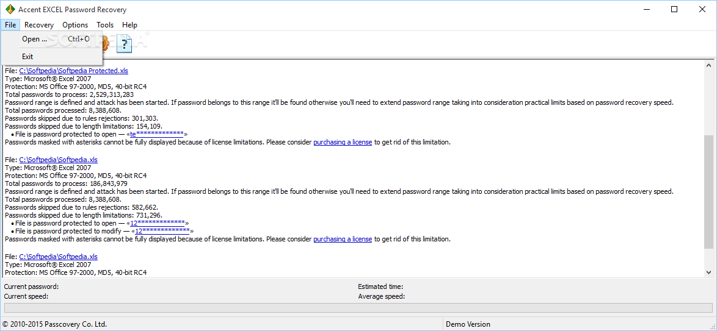Maximize the Accent EXCEL Password Recovery window
Screen dimensions: 717x331
674,9
